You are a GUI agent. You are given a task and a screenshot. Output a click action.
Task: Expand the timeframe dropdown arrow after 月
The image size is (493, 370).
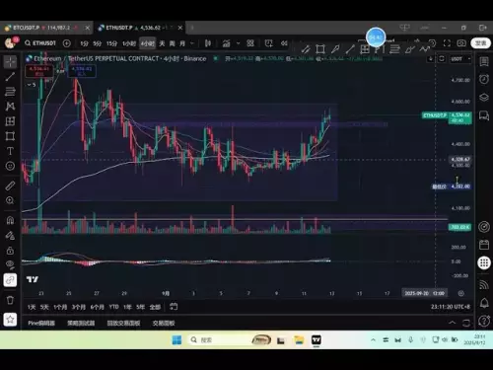(192, 43)
